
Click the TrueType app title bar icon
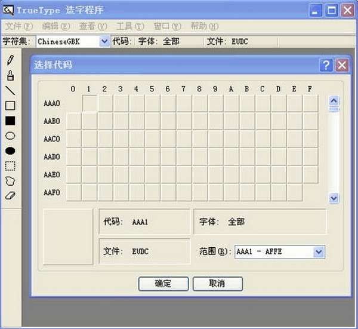point(8,10)
